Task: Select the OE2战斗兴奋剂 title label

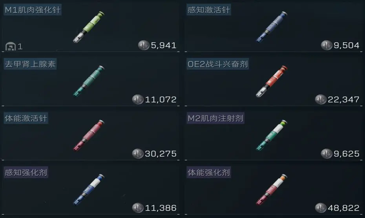Action: tap(218, 64)
